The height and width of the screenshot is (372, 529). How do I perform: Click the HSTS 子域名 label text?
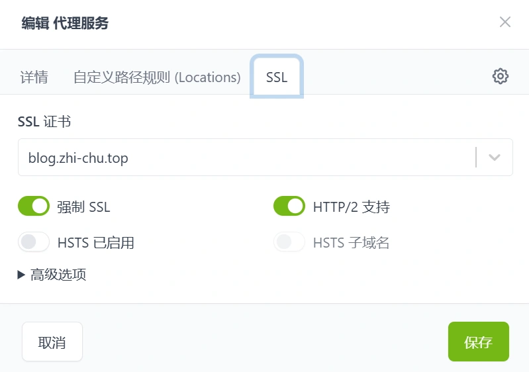[x=351, y=243]
